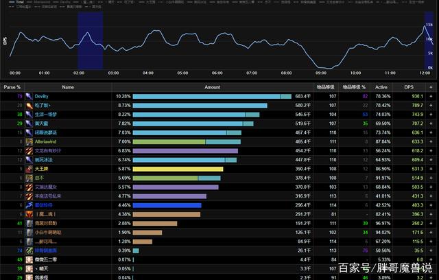Click the icon beside 魔菜对君酌
Screen dimensions: 439x280
(29, 223)
